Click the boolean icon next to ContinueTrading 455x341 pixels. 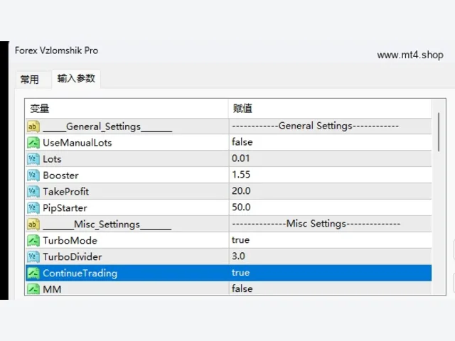point(33,273)
